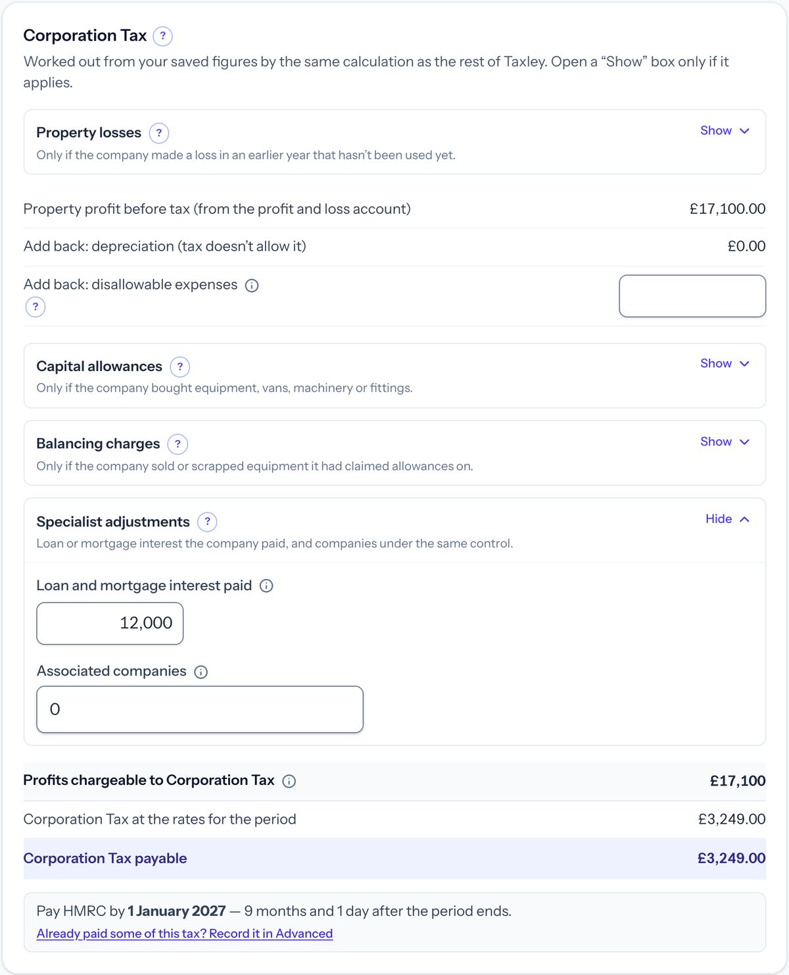Click the Loan and mortgage interest field
This screenshot has width=789, height=975.
[x=110, y=624]
